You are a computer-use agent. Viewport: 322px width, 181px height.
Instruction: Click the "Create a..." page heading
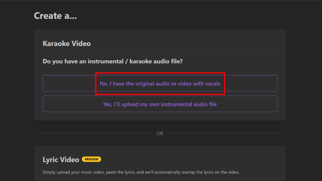tap(55, 16)
